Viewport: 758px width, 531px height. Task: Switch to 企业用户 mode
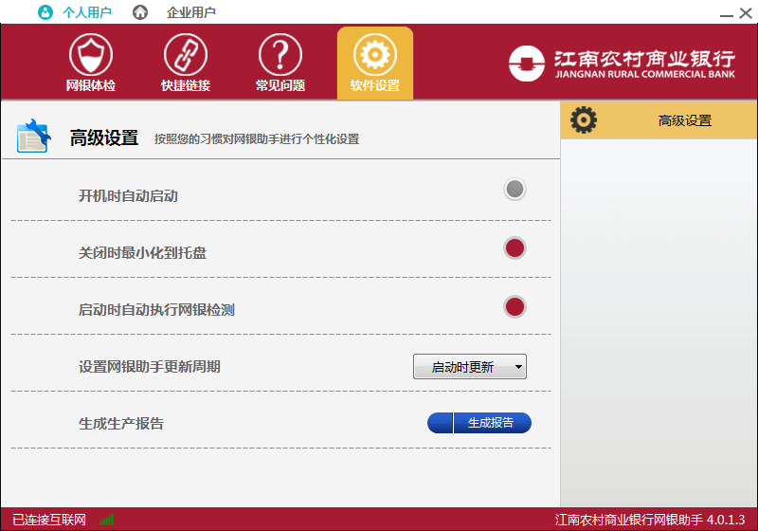pyautogui.click(x=191, y=12)
